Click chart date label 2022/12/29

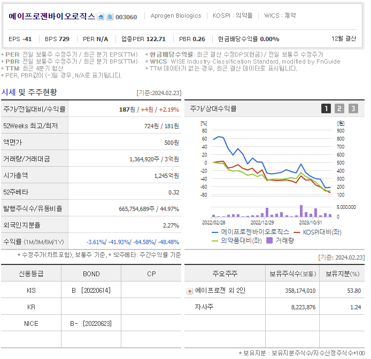point(262,223)
